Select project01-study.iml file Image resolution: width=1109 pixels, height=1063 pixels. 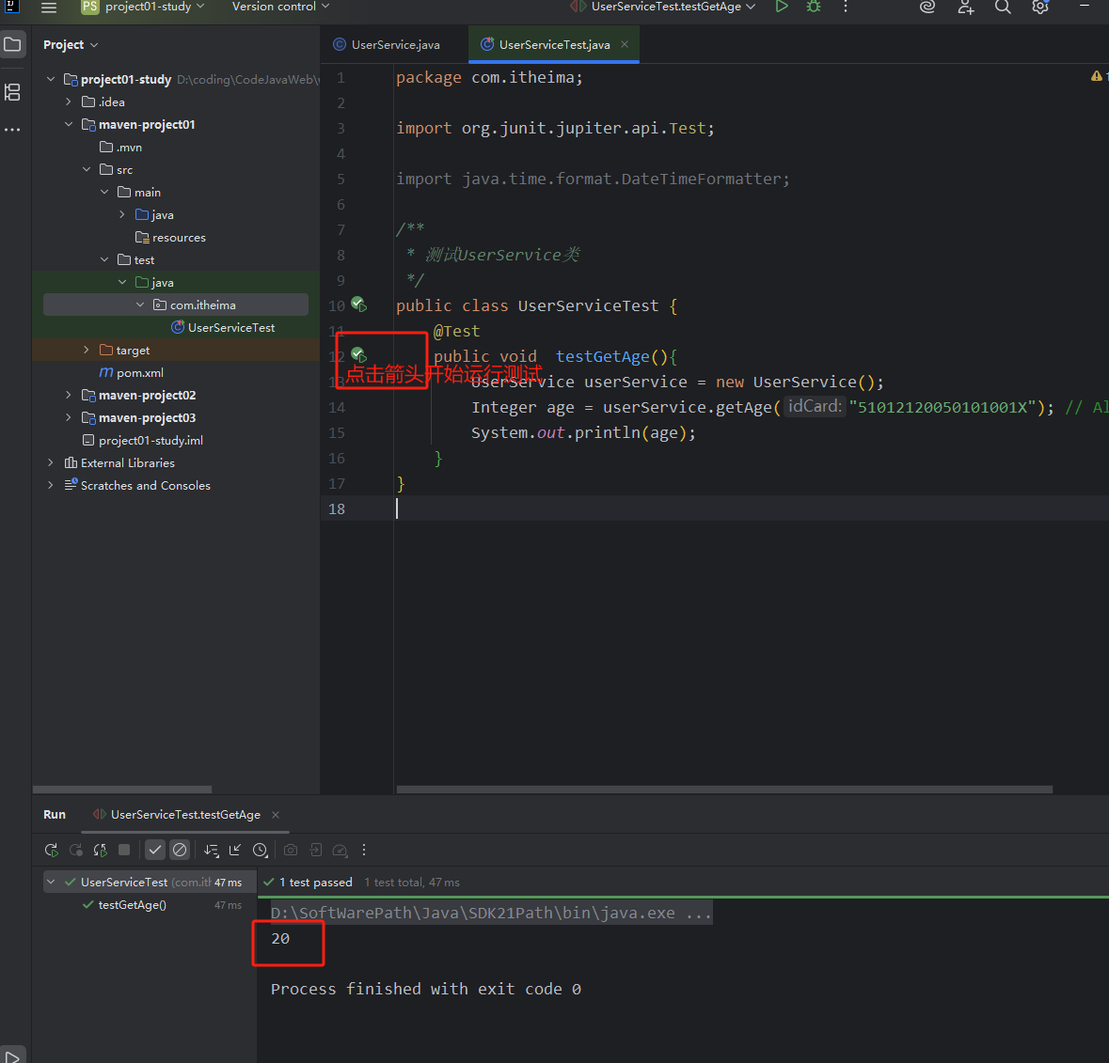click(142, 440)
